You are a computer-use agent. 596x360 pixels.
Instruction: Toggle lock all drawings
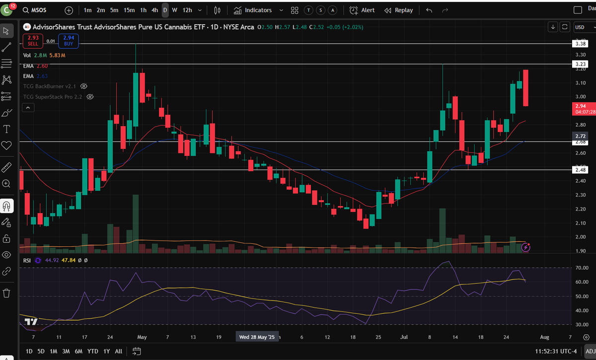click(6, 238)
